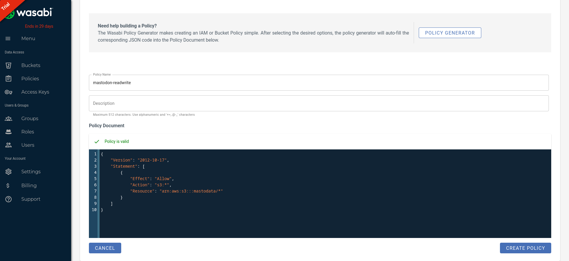Click the "Allow" value in editor
Image resolution: width=569 pixels, height=261 pixels.
(163, 179)
